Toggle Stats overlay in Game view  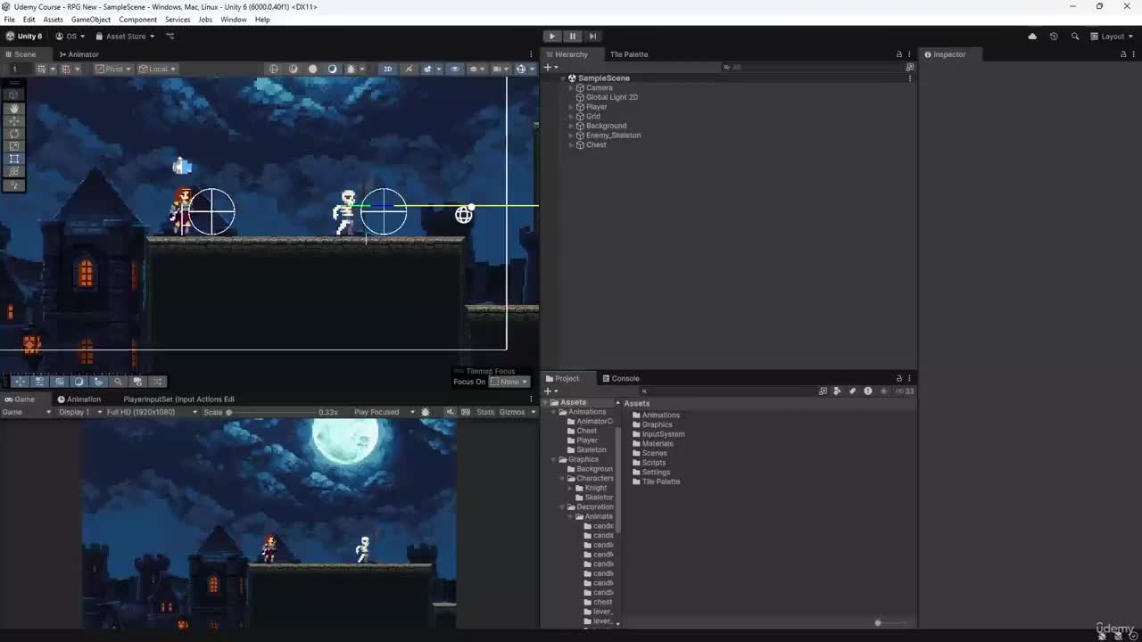tap(484, 412)
